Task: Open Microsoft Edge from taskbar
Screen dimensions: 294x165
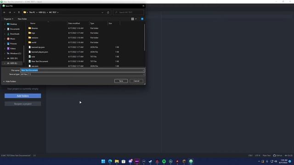Action: [110, 161]
